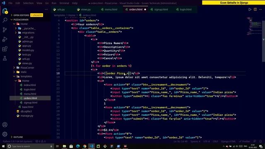Click Home in the breadcrumb path
The width and height of the screenshot is (265, 149).
tap(72, 15)
